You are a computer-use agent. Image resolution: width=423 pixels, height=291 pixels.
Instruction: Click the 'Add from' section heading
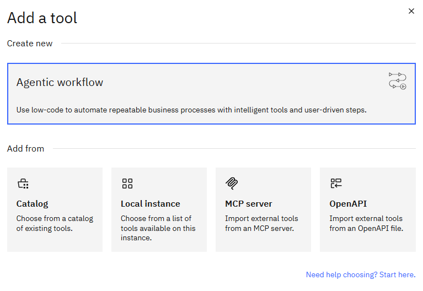click(x=25, y=148)
